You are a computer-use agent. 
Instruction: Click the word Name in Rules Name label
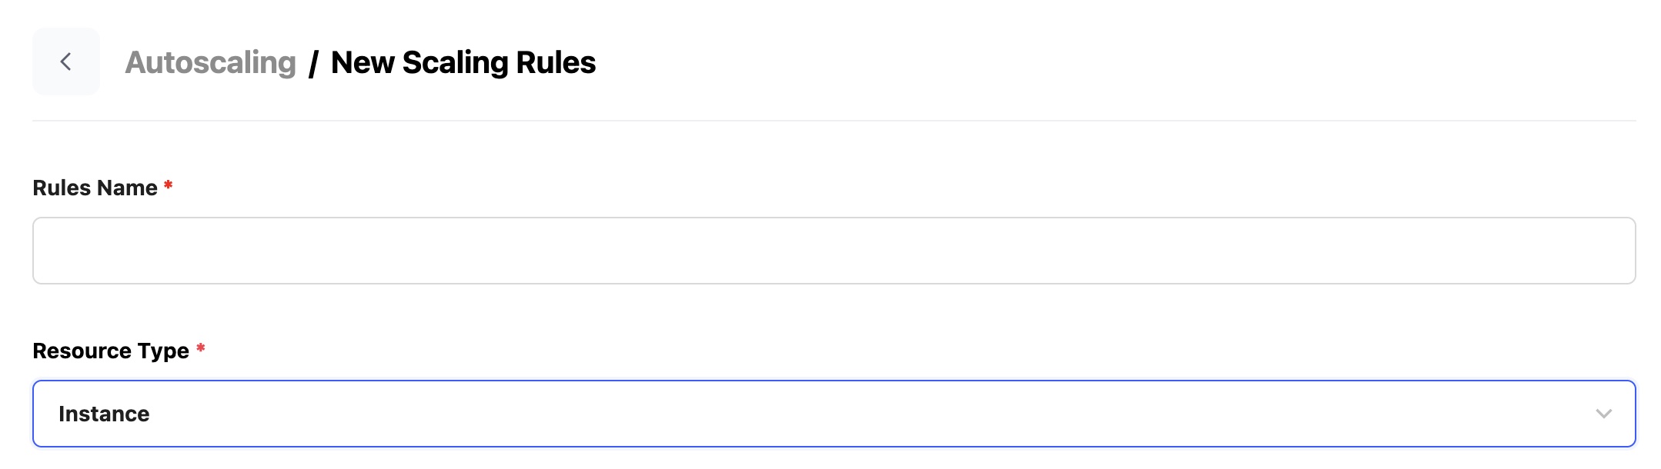click(x=127, y=188)
